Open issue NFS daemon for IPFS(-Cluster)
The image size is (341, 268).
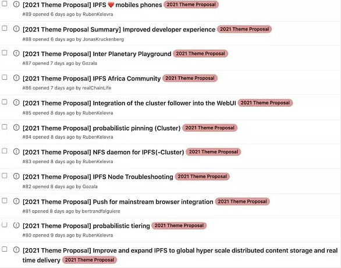tap(104, 152)
